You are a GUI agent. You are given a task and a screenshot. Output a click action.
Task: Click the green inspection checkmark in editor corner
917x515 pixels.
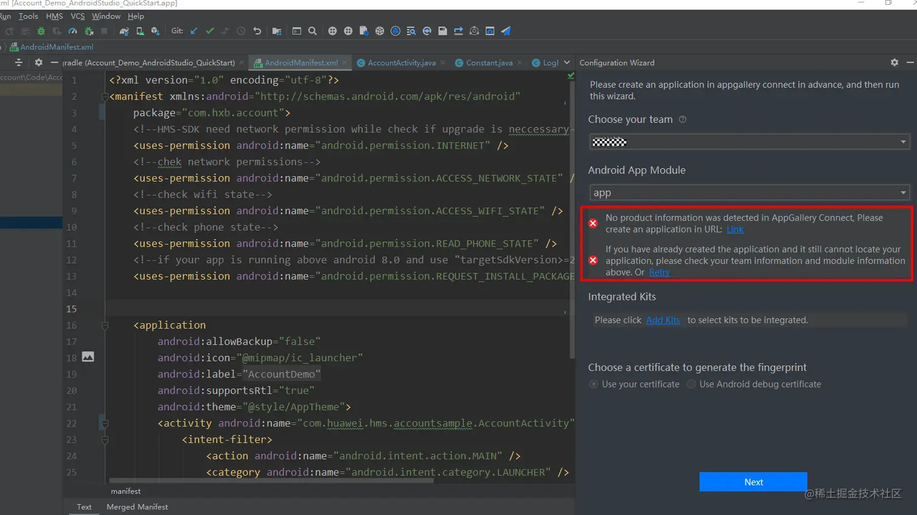click(x=571, y=76)
